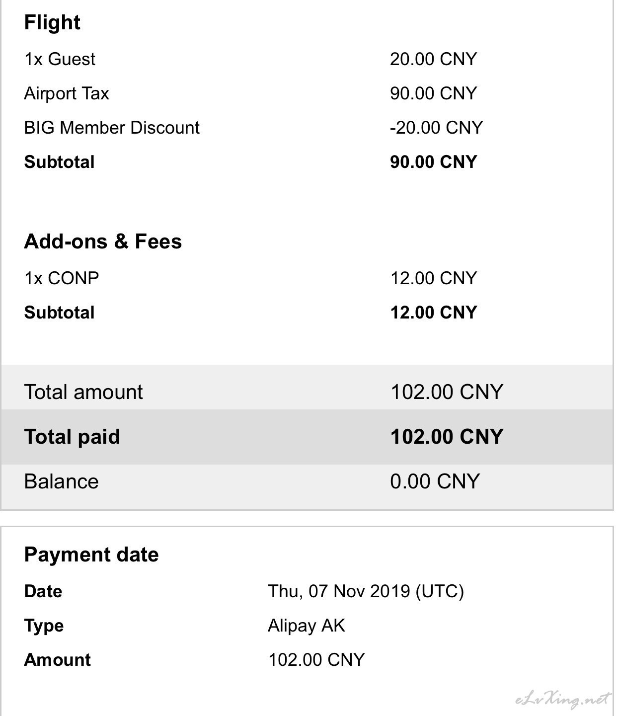This screenshot has width=617, height=716.
Task: Click the eLvXing.net watermark
Action: click(x=562, y=699)
